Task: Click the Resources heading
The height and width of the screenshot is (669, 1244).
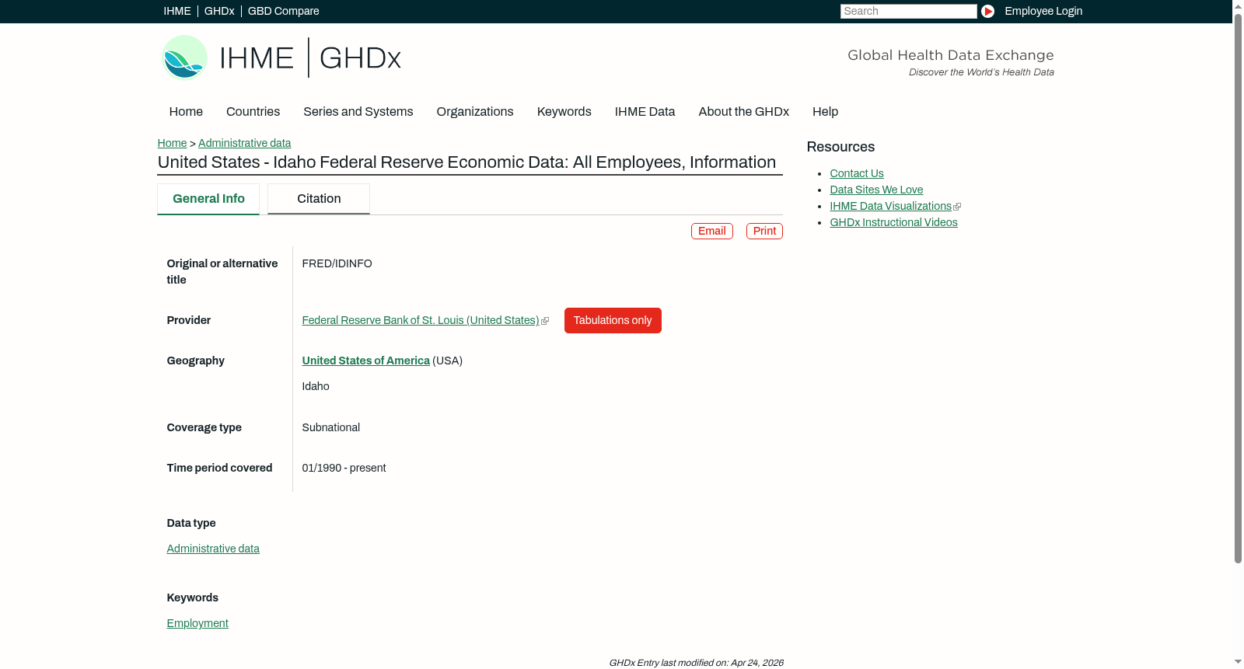Action: pyautogui.click(x=840, y=148)
